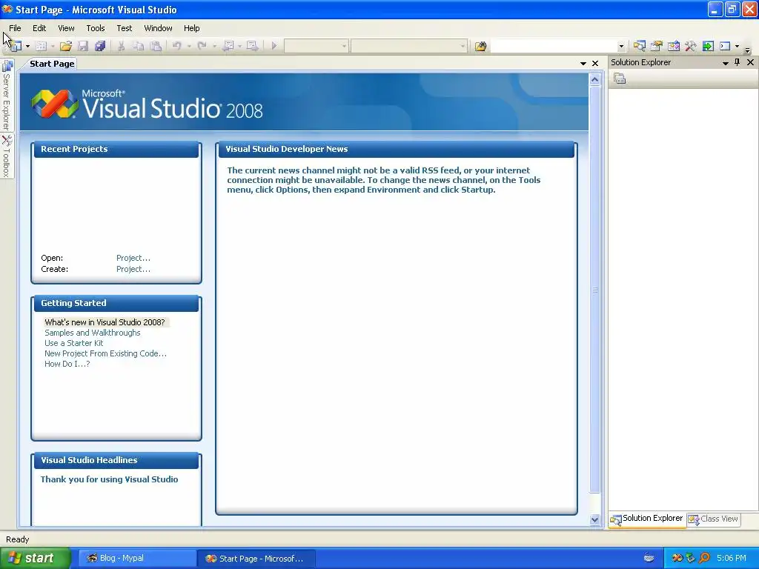Open the Tools menu
759x569 pixels.
click(96, 28)
